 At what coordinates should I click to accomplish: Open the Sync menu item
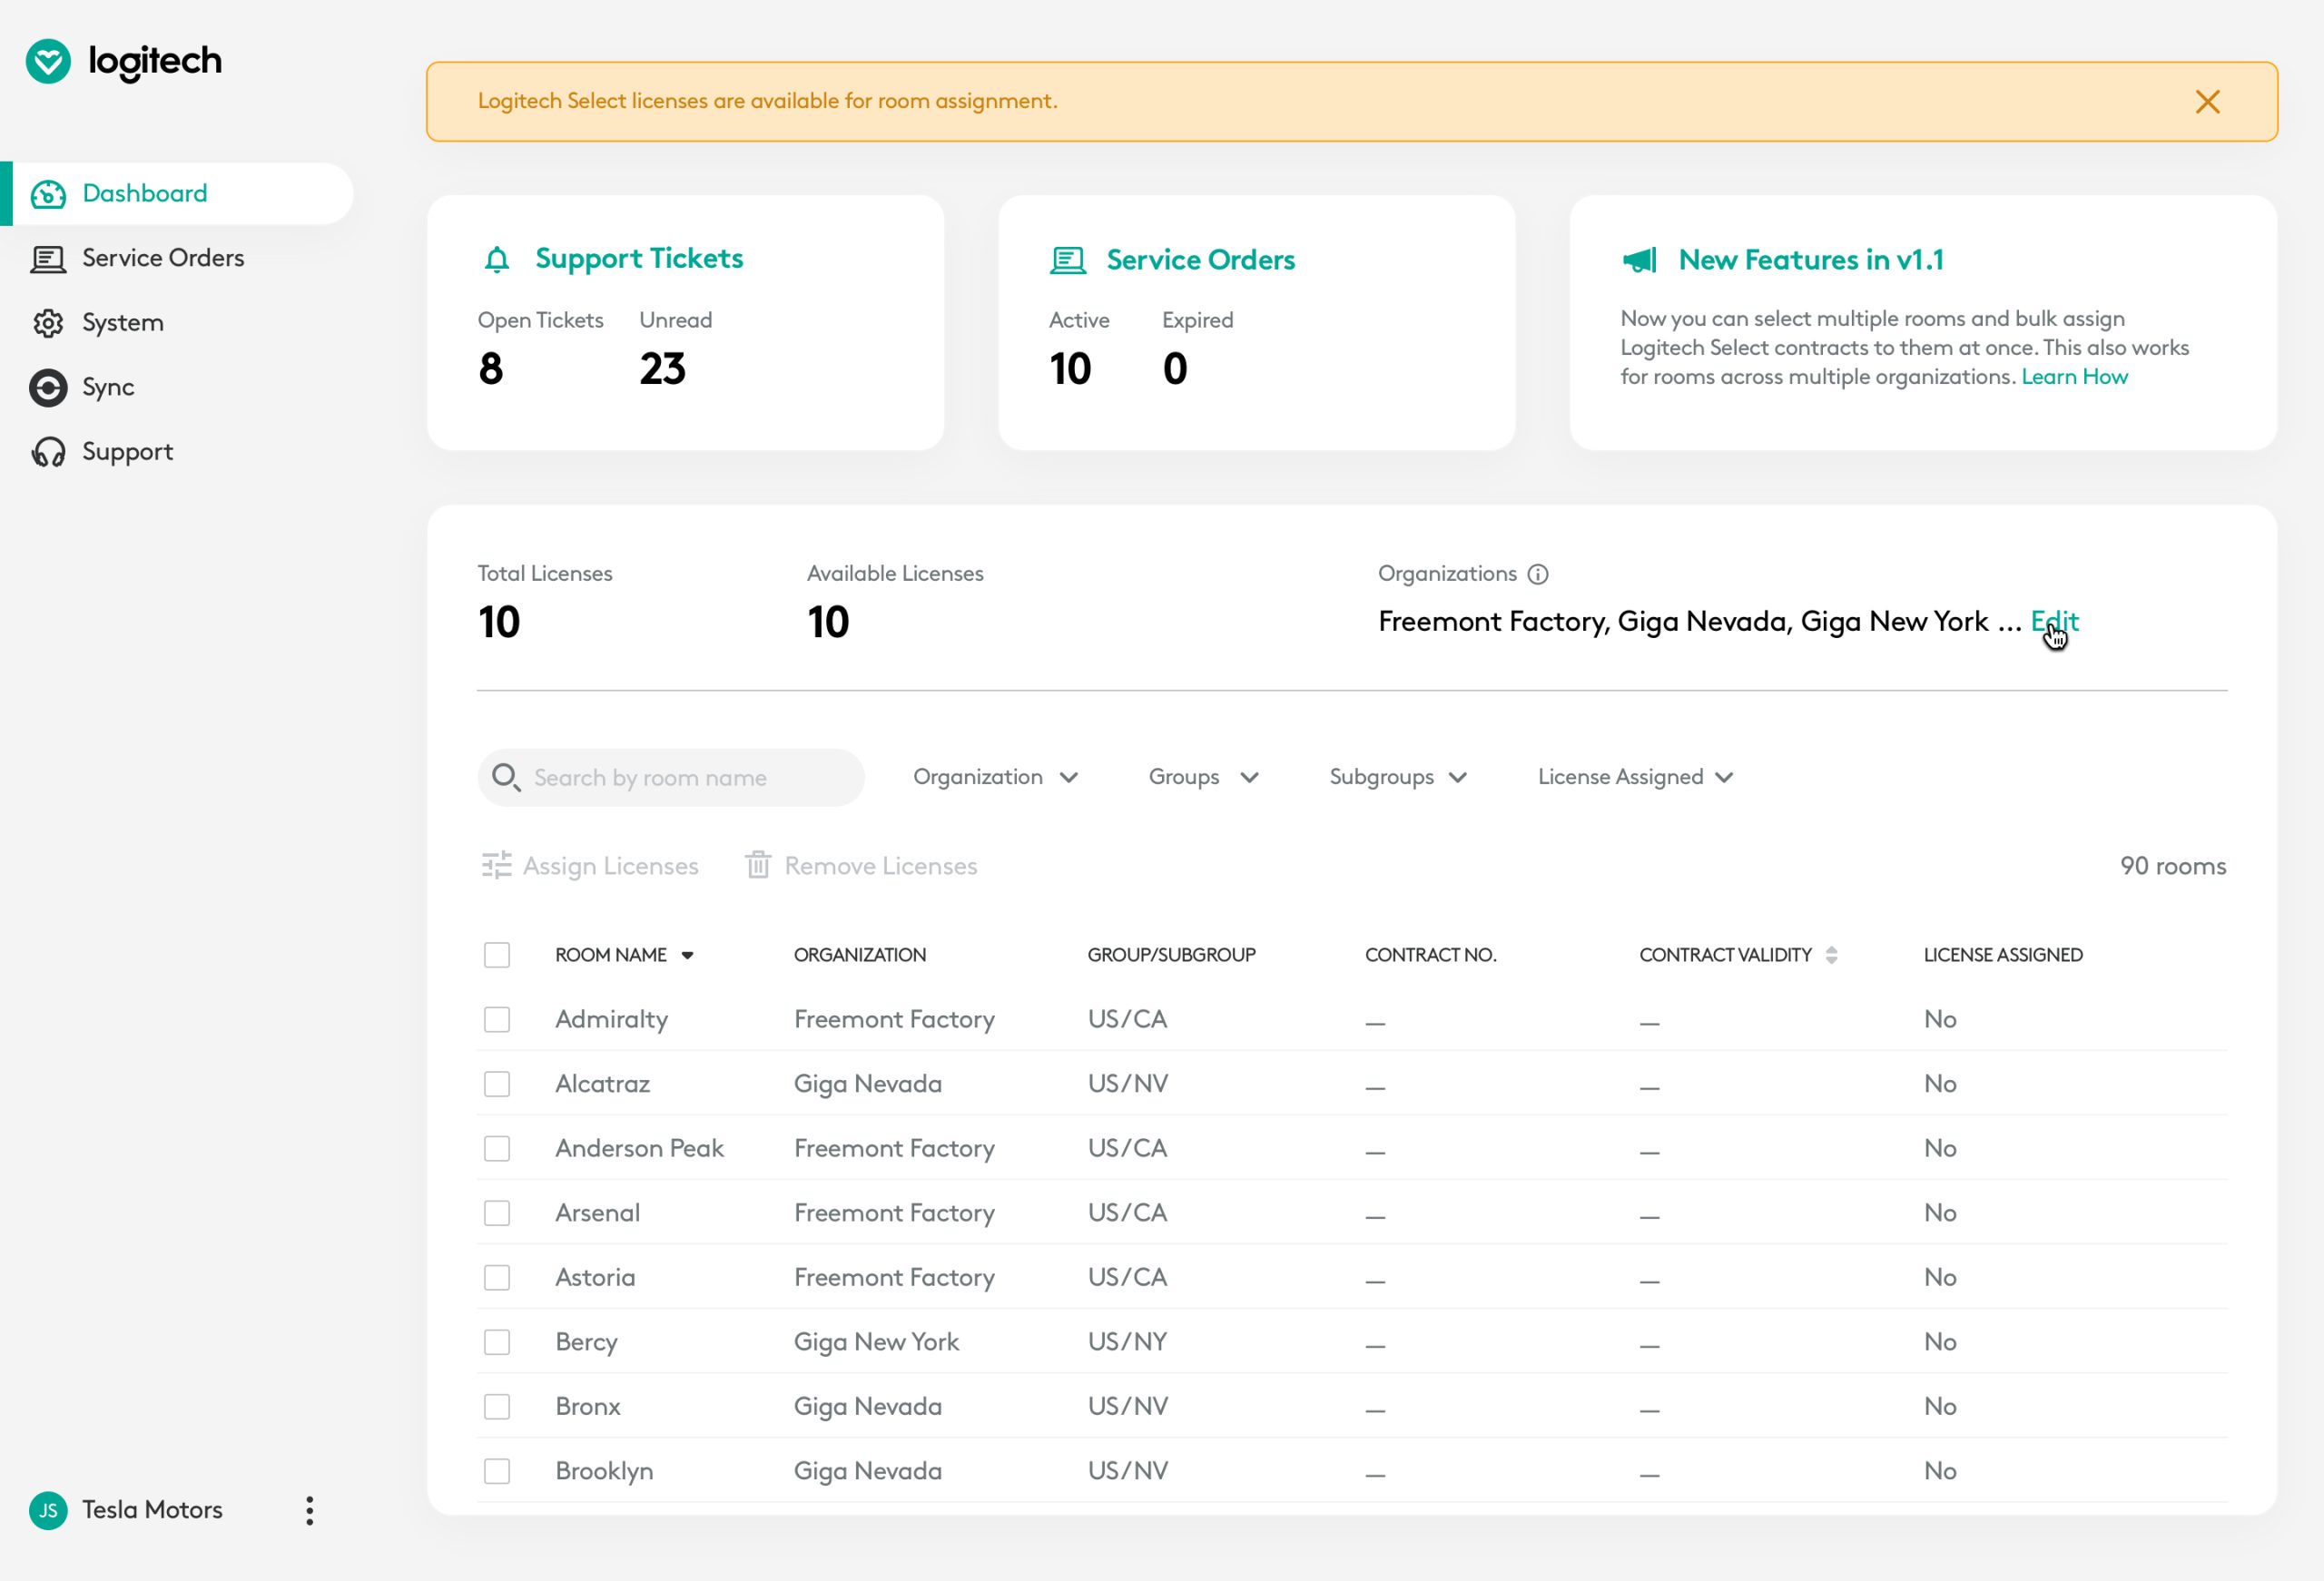108,388
